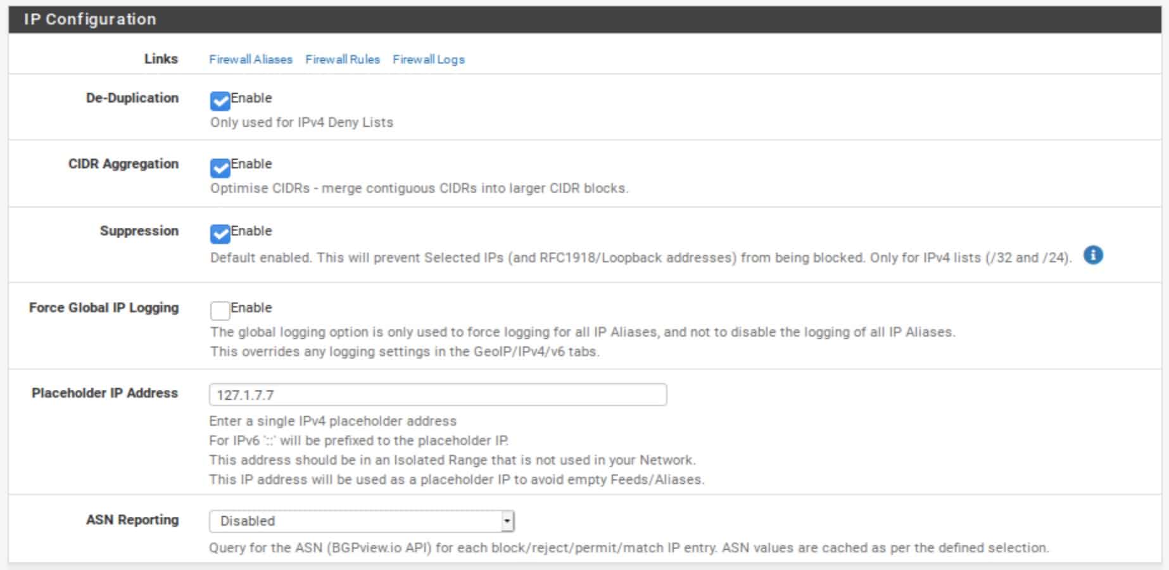
Task: Click the De-Duplication row label
Action: pyautogui.click(x=132, y=98)
